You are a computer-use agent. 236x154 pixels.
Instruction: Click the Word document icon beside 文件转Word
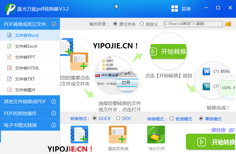point(9,35)
